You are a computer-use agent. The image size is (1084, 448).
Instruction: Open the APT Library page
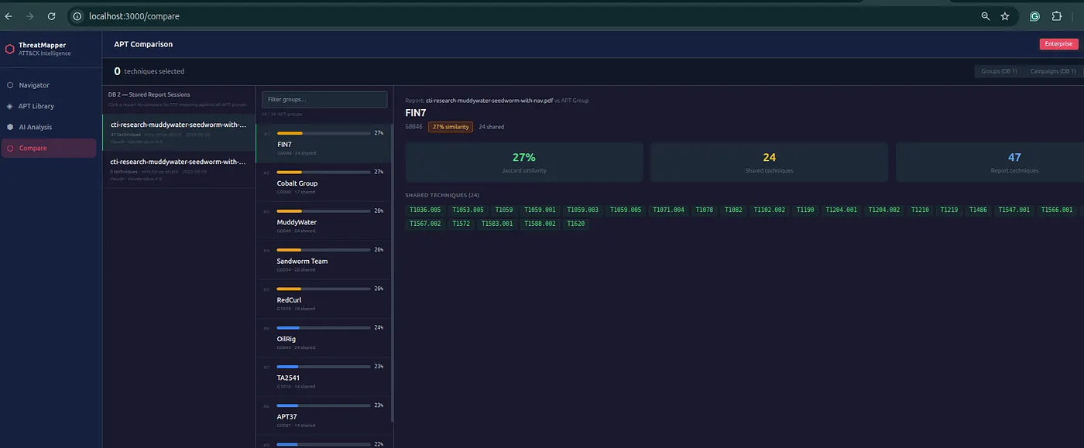coord(49,106)
